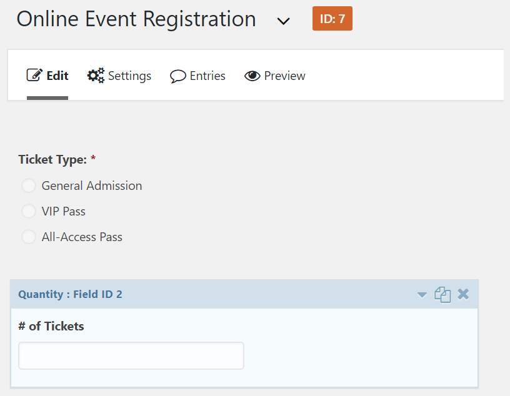Click the Settings gears icon

[96, 76]
